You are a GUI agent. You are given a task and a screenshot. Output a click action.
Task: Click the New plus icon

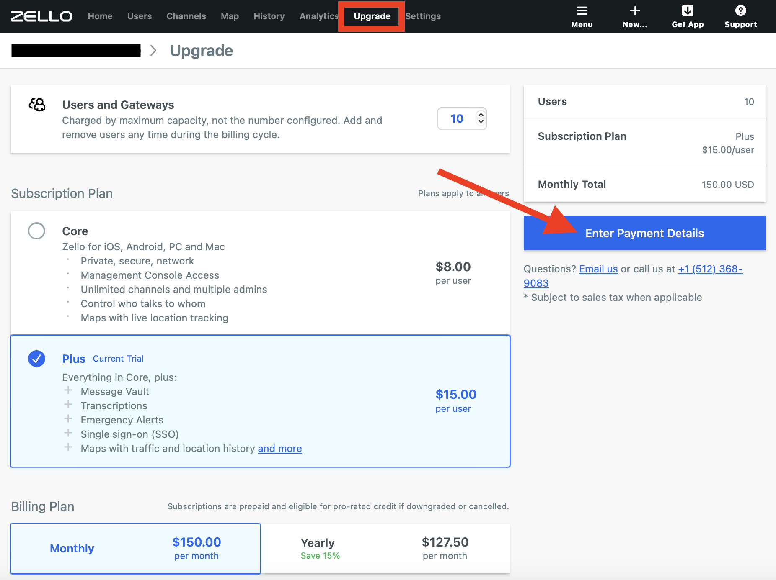pyautogui.click(x=635, y=11)
